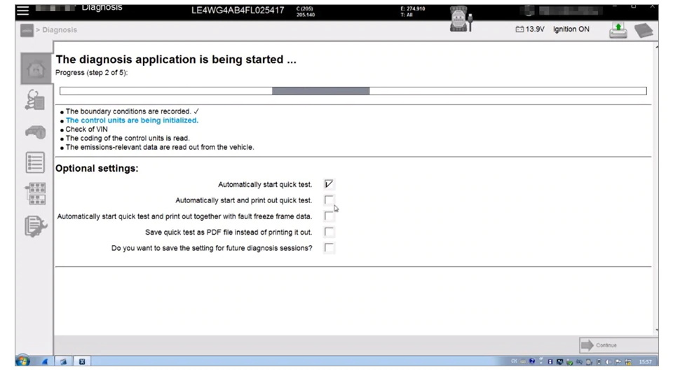
Task: Open the help book icon
Action: 643,30
